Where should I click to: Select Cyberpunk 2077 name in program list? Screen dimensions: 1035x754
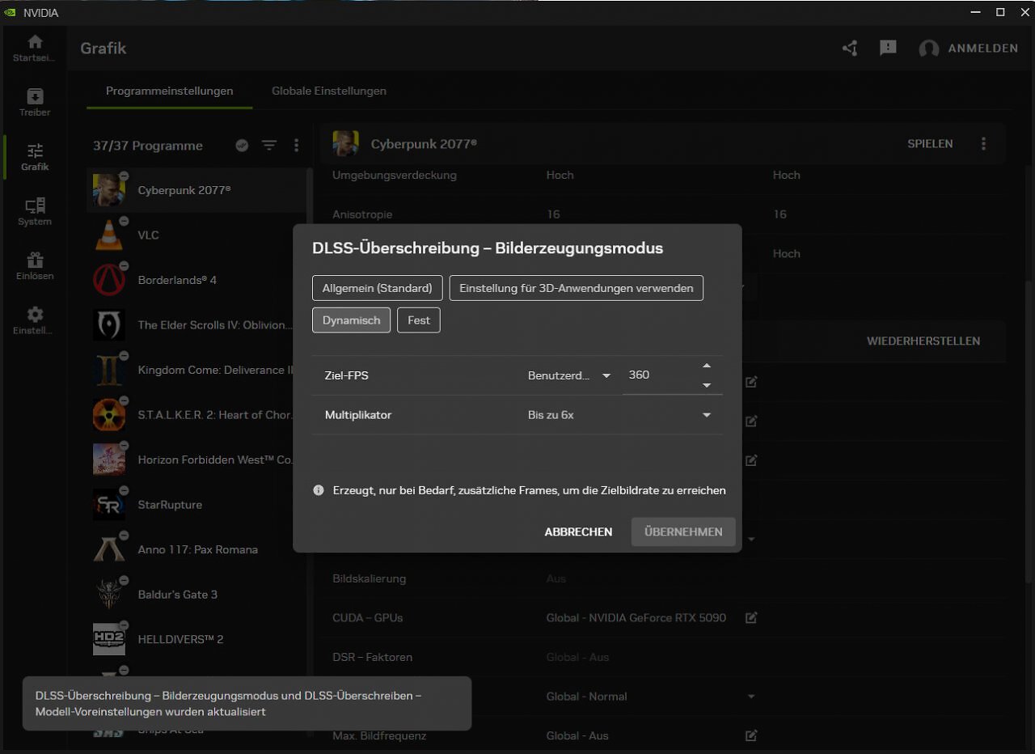point(184,190)
